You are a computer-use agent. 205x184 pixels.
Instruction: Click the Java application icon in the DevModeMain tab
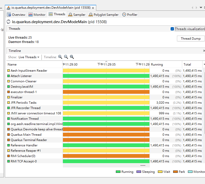click(8, 8)
